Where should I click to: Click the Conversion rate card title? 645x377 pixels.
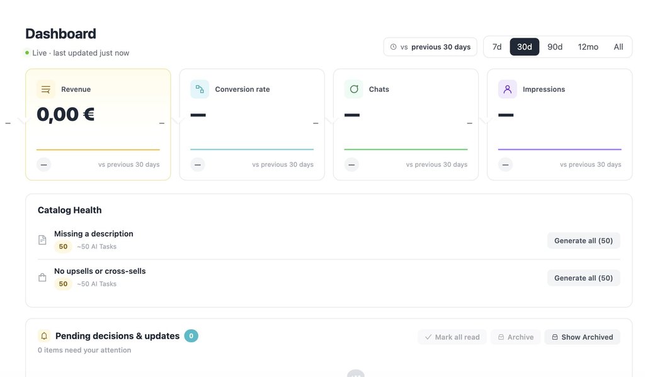(x=243, y=89)
